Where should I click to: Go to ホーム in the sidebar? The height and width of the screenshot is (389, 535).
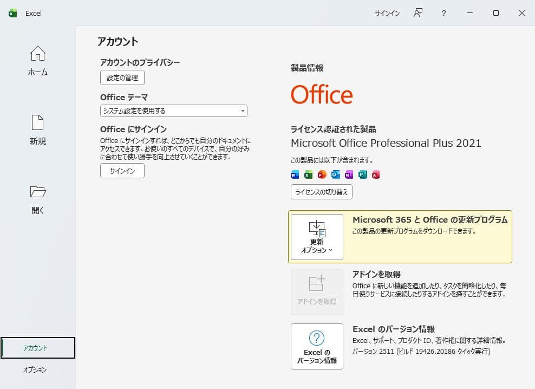pos(38,61)
